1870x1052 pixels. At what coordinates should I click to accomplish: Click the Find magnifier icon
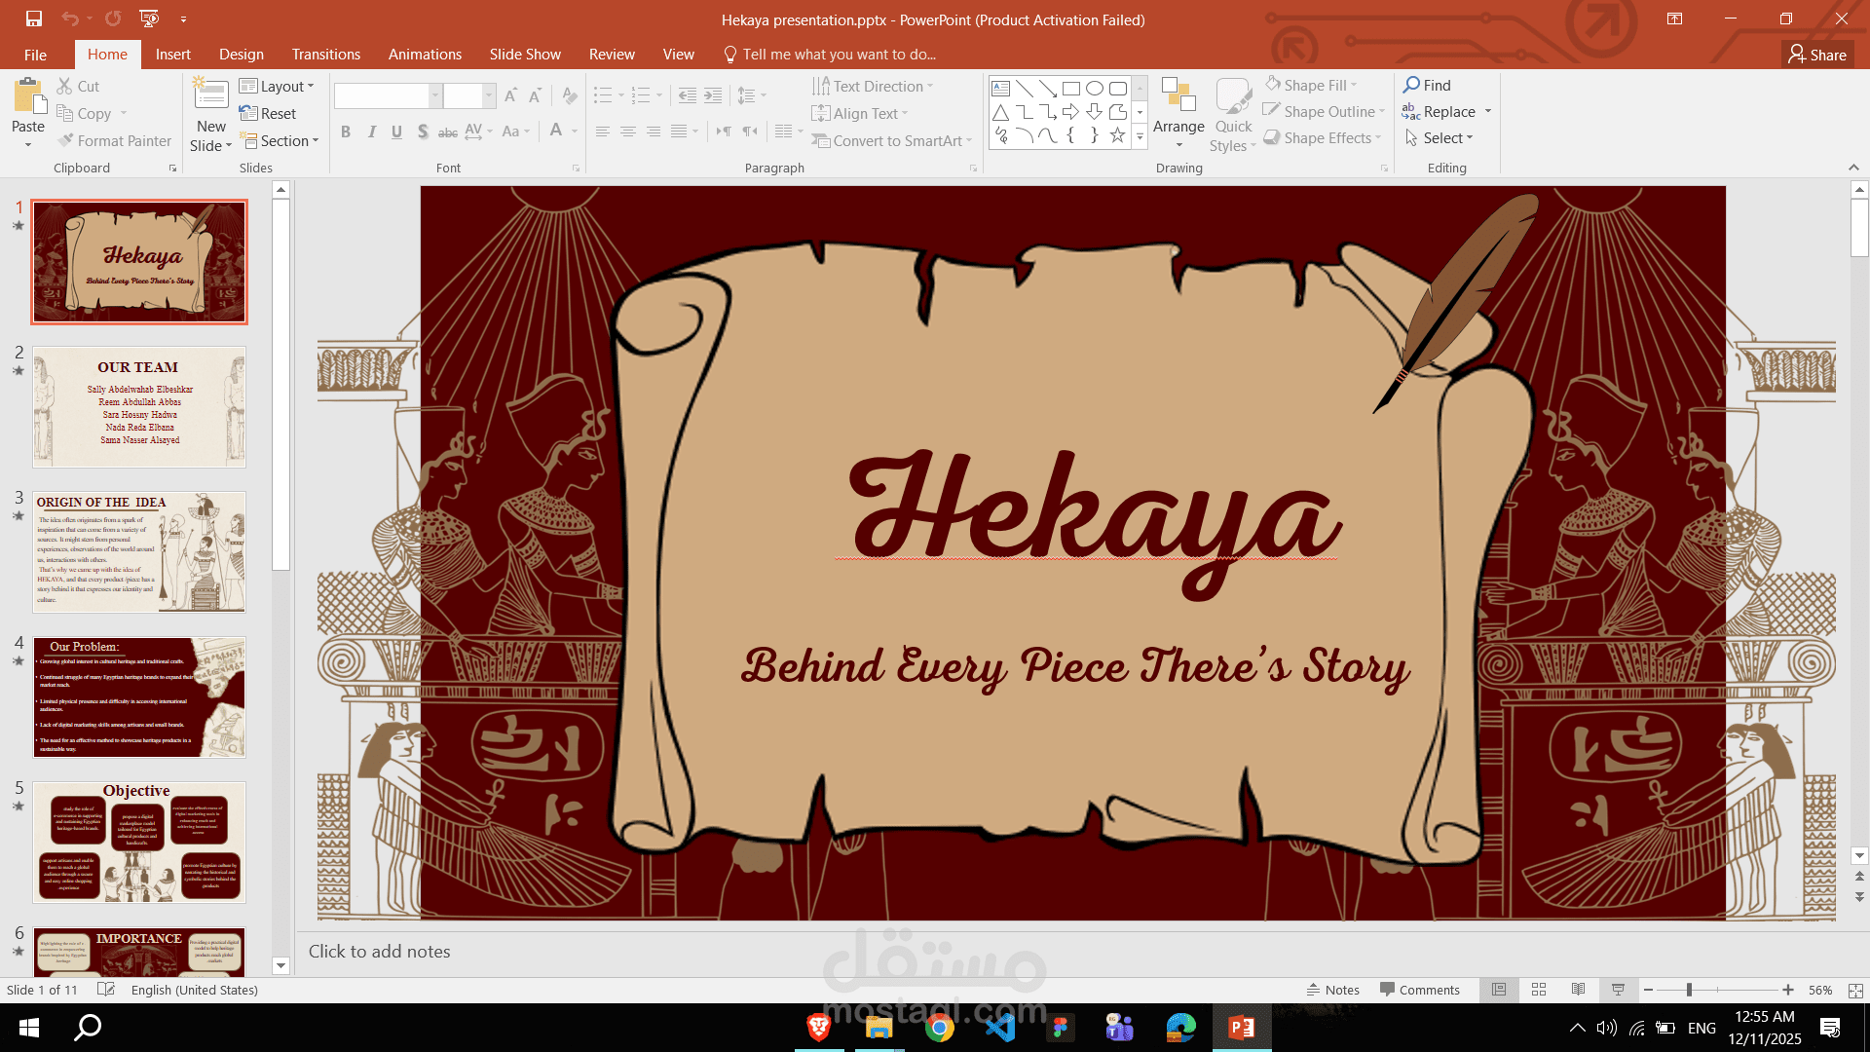click(x=1411, y=85)
